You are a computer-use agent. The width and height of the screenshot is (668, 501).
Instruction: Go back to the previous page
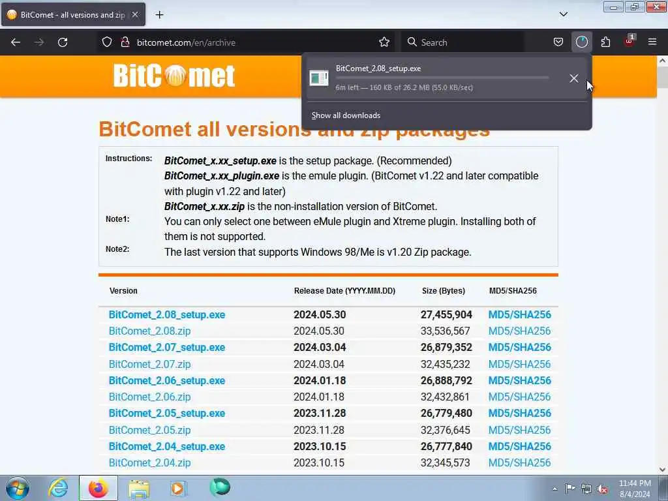click(16, 42)
